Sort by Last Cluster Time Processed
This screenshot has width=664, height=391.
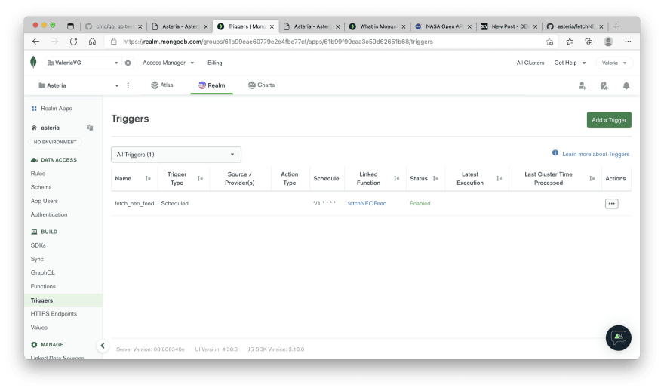592,178
